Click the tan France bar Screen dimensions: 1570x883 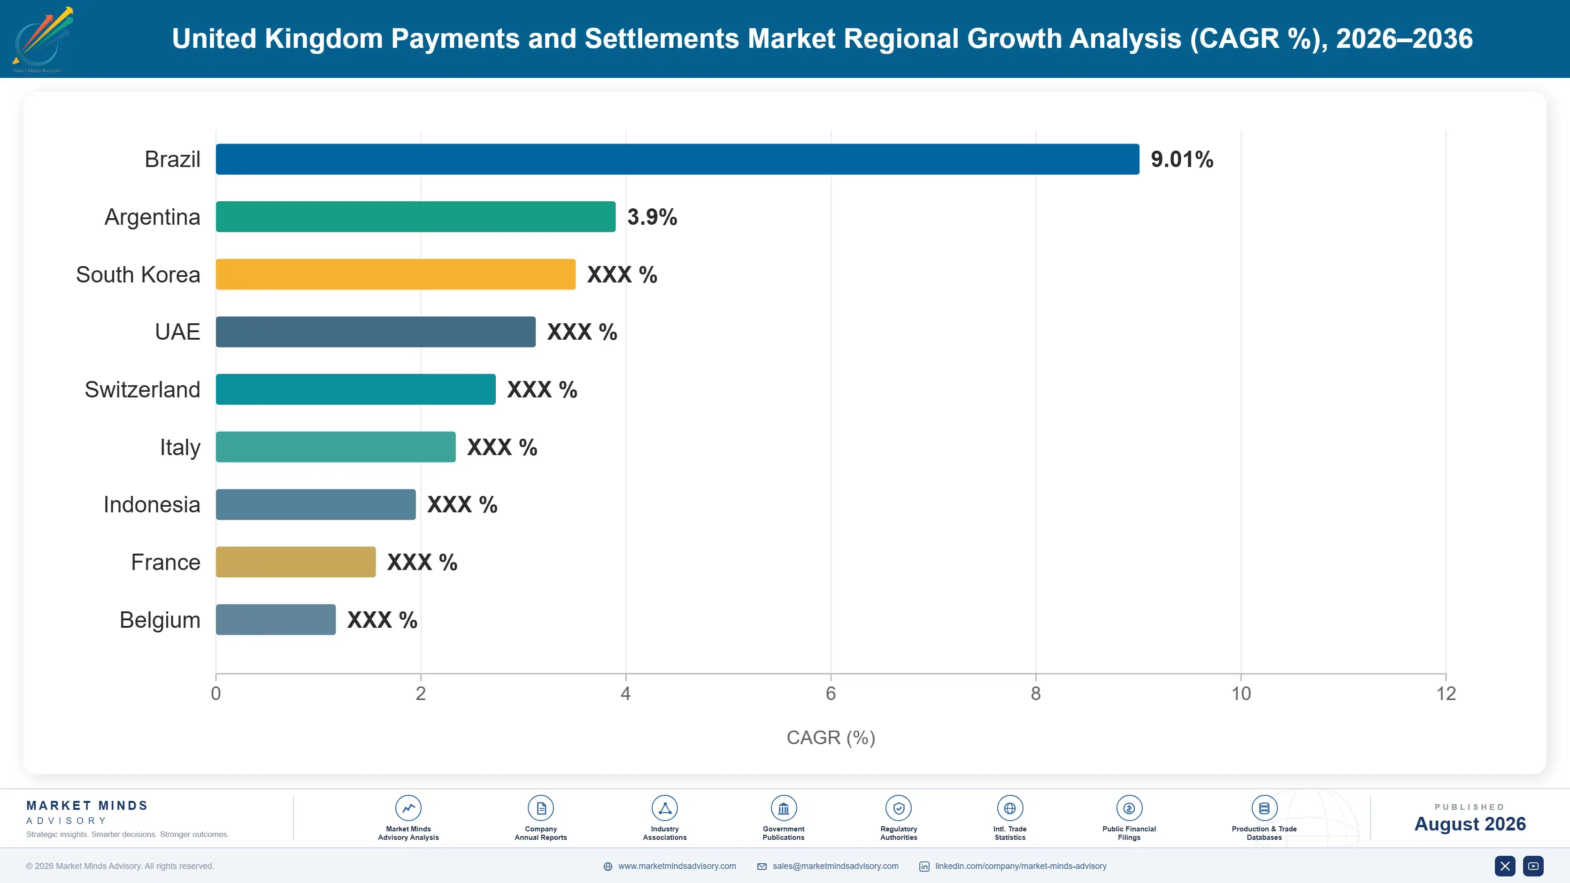[296, 562]
